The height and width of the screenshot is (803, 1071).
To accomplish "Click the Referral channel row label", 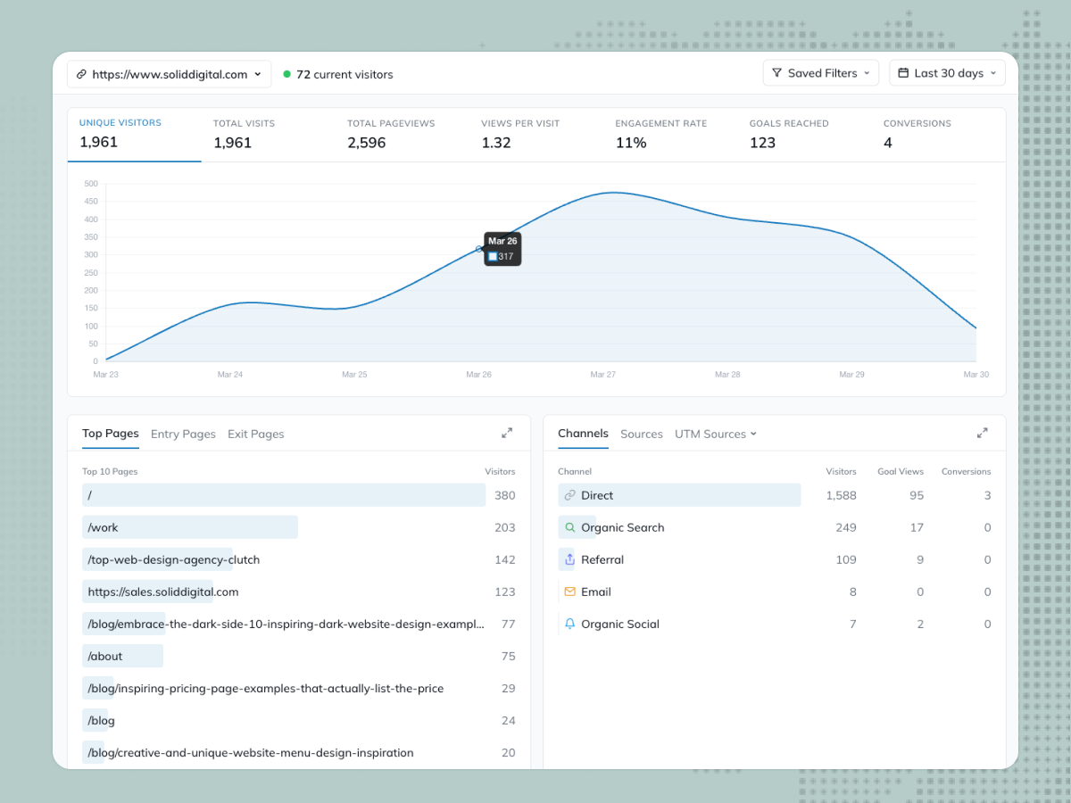I will pos(602,559).
